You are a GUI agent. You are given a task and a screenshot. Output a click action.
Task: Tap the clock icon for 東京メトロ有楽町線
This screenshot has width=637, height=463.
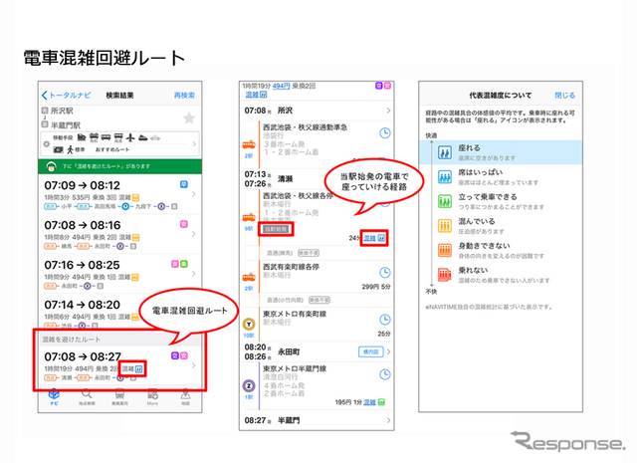pyautogui.click(x=385, y=320)
